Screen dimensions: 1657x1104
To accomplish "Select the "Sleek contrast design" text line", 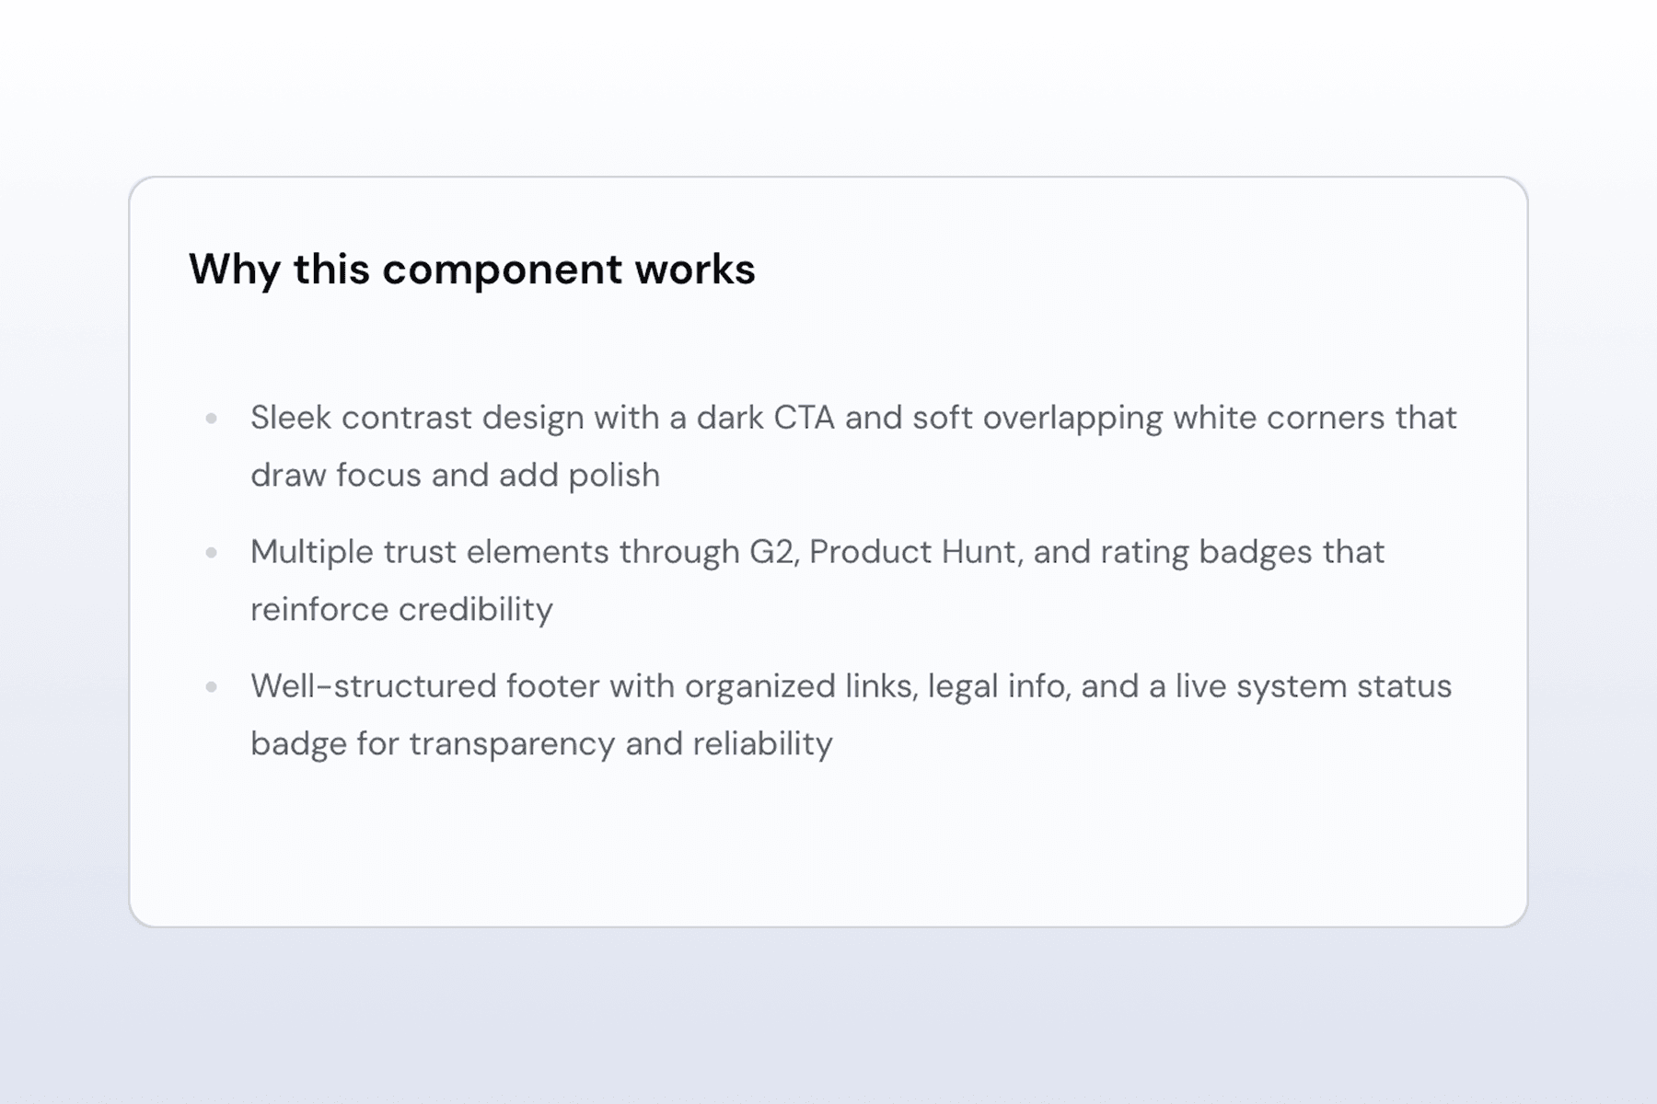I will [x=852, y=418].
